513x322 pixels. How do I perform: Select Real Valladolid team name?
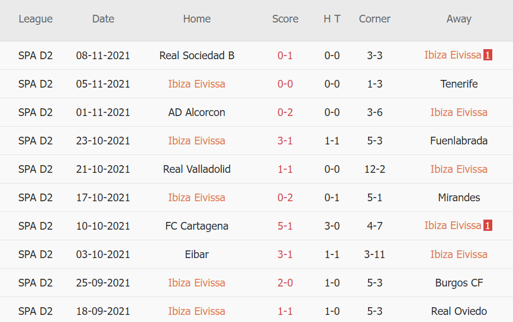coord(197,169)
